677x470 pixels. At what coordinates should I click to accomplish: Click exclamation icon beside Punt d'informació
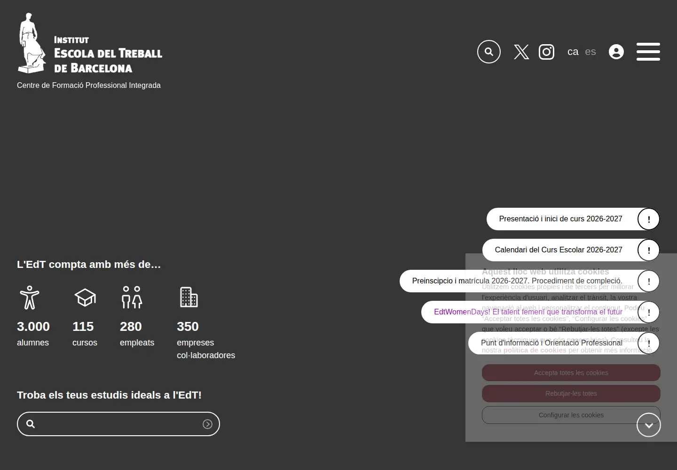pyautogui.click(x=649, y=343)
